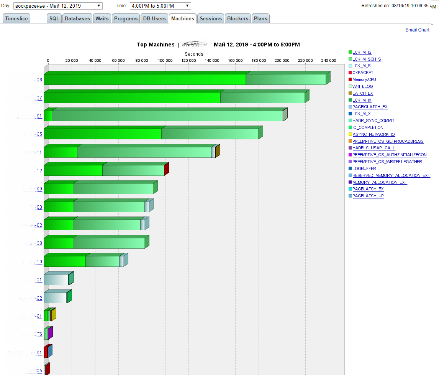Viewport: 439px width, 375px height.
Task: Select the IO_COMPLETION legend link
Action: pyautogui.click(x=368, y=127)
